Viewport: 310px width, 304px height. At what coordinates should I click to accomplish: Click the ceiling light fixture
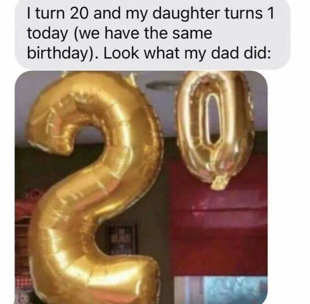162,85
